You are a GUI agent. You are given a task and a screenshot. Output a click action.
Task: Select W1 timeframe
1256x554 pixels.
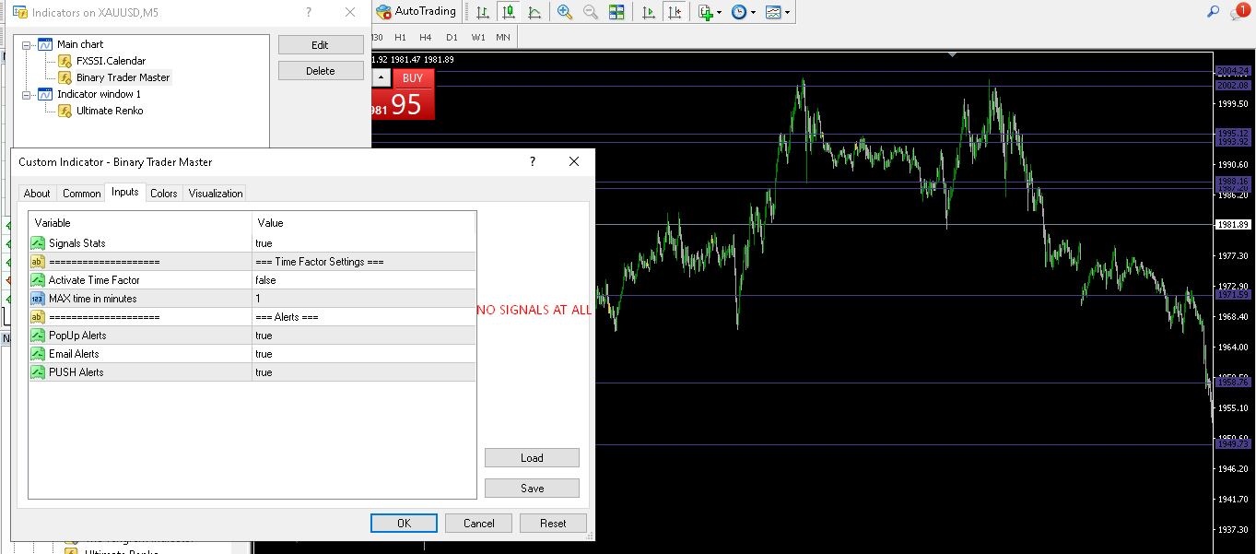click(x=478, y=37)
